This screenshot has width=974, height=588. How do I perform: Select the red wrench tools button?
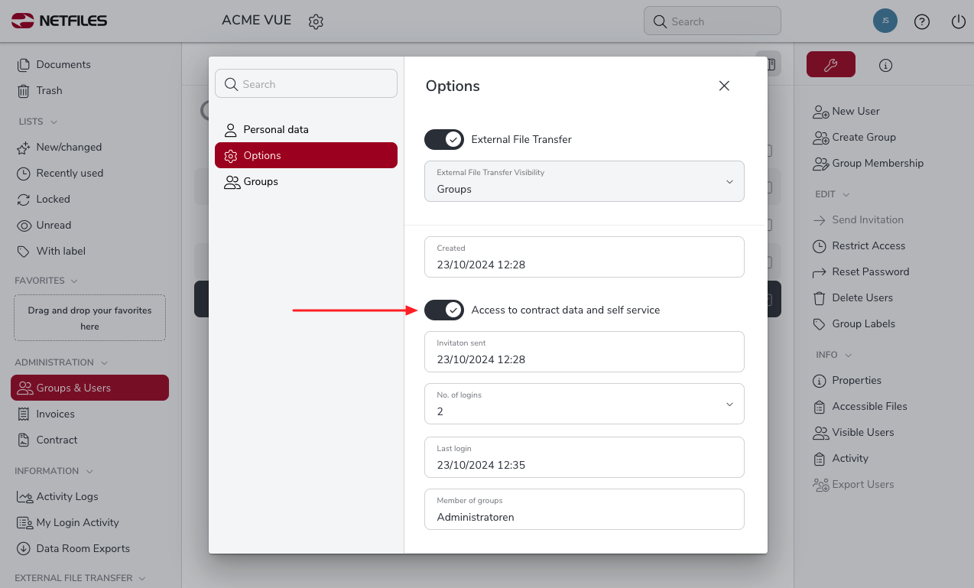pyautogui.click(x=830, y=65)
